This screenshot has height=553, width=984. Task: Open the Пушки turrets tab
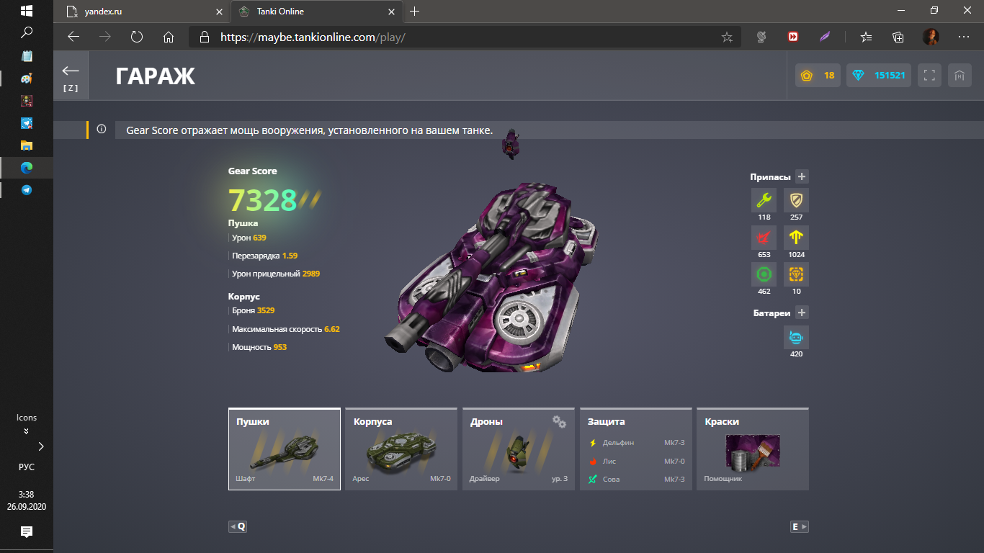click(285, 449)
